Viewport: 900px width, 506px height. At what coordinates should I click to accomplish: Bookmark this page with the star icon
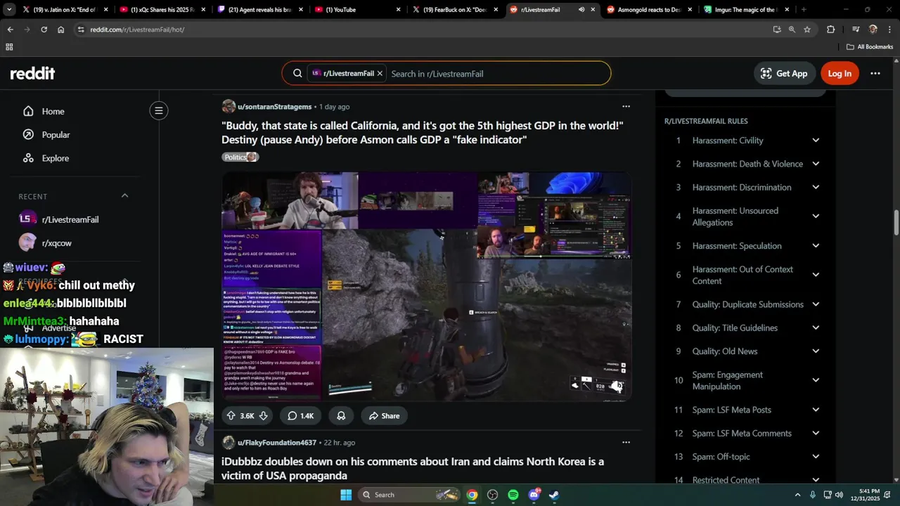click(x=807, y=30)
